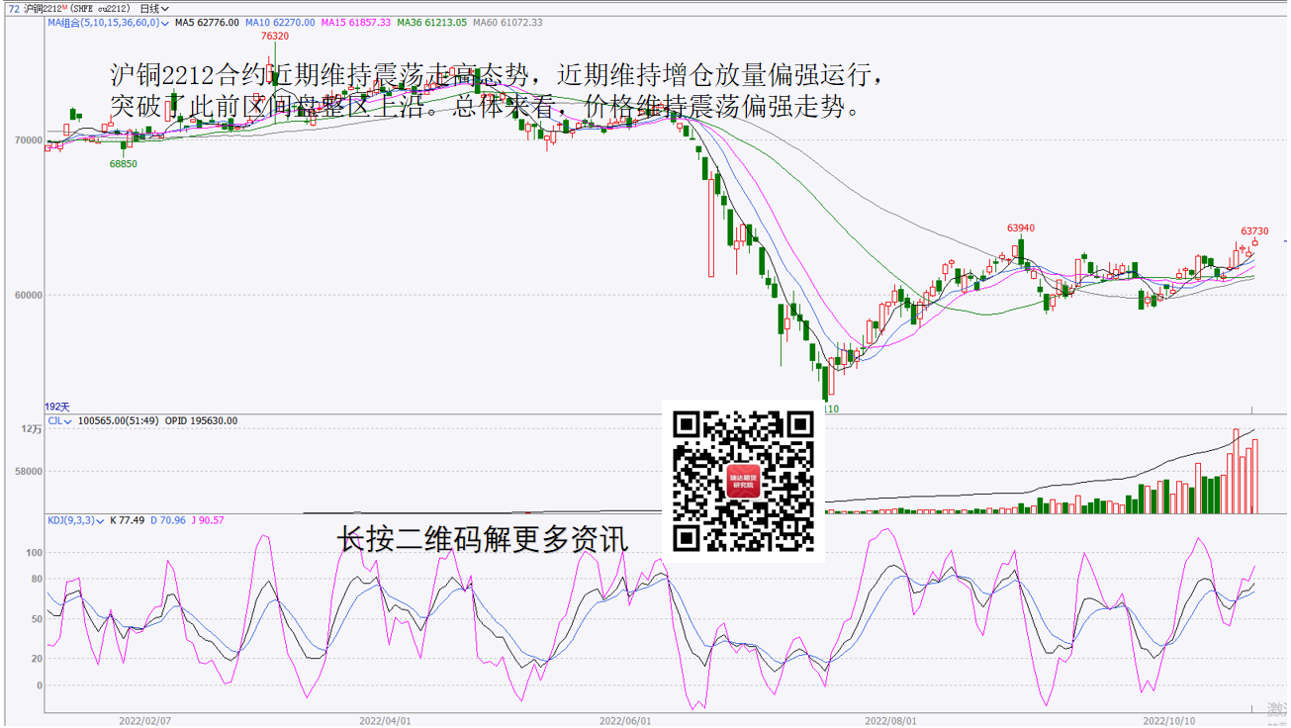
Task: Click the red logo inside the QR code
Action: click(x=743, y=482)
